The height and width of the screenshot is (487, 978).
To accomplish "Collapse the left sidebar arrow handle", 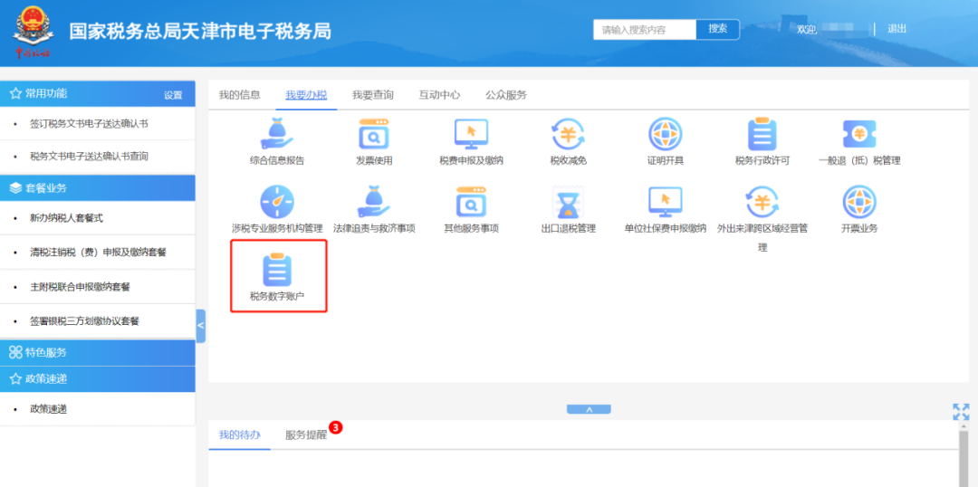I will tap(201, 326).
